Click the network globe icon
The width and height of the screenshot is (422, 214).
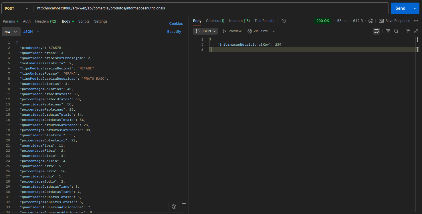371,21
